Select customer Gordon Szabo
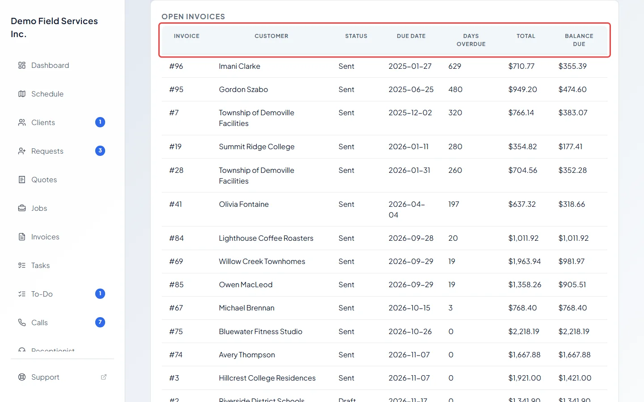644x402 pixels. click(x=243, y=89)
